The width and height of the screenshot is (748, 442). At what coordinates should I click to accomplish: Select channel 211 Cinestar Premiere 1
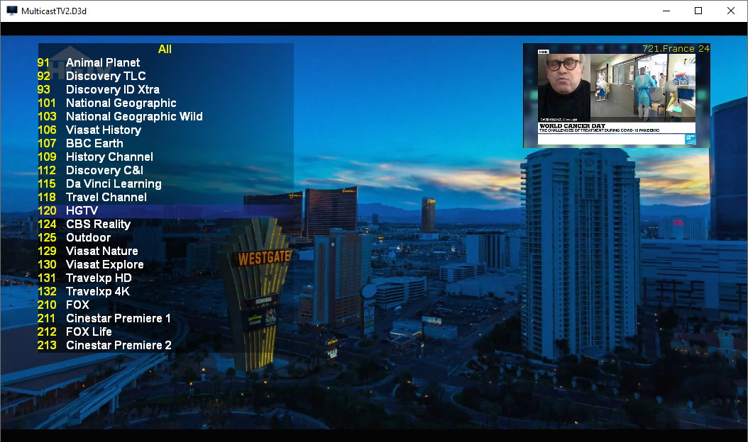click(x=165, y=318)
